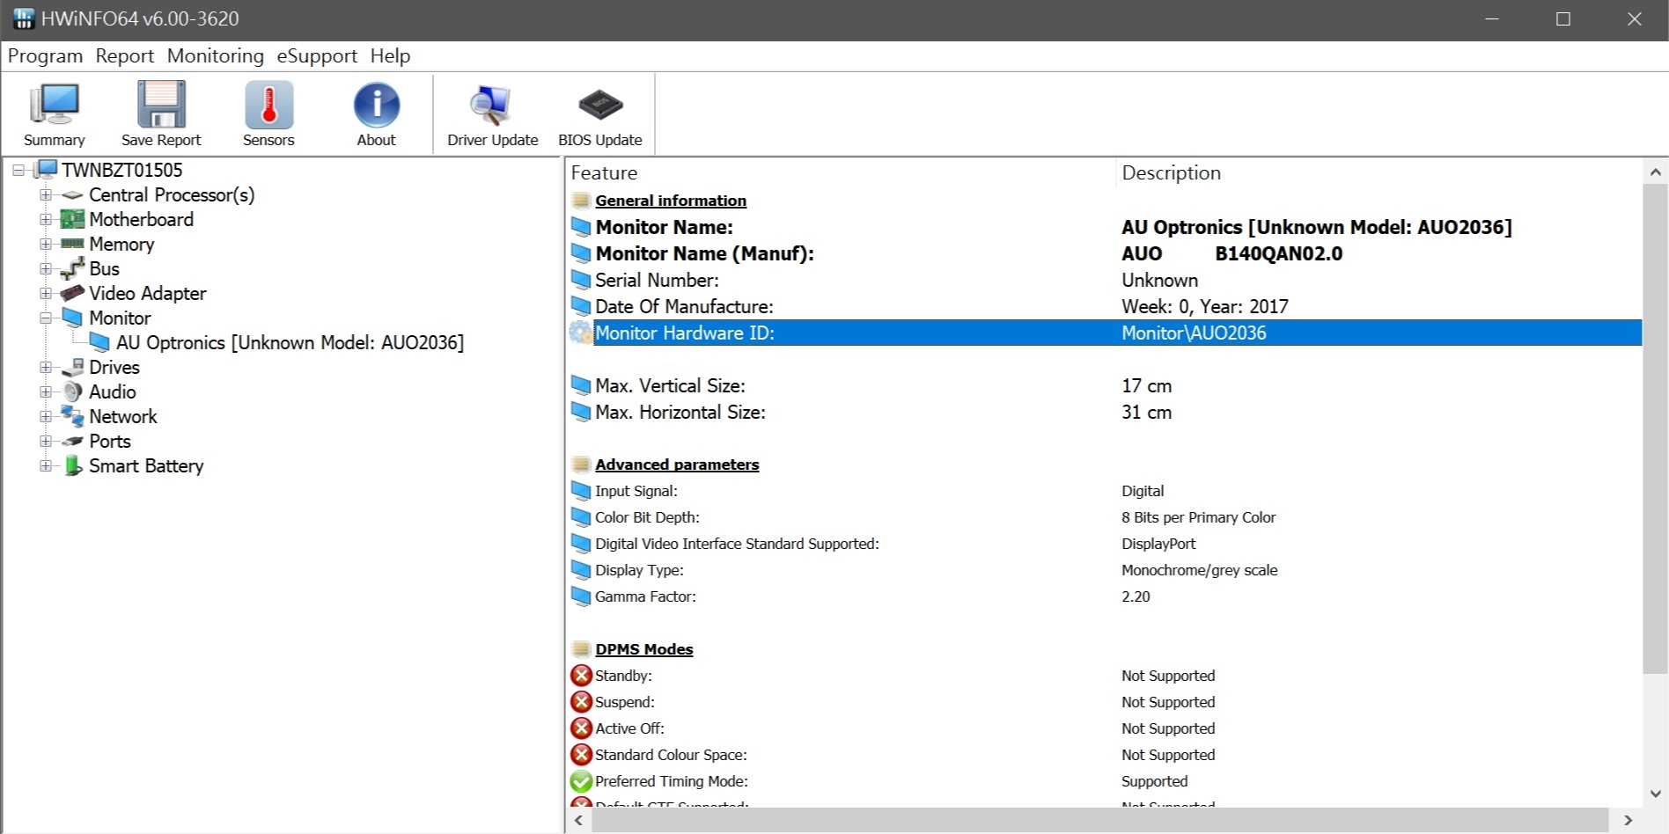Click the Central Processor(s) chip icon
Screen dimensions: 1669x834
(72, 194)
